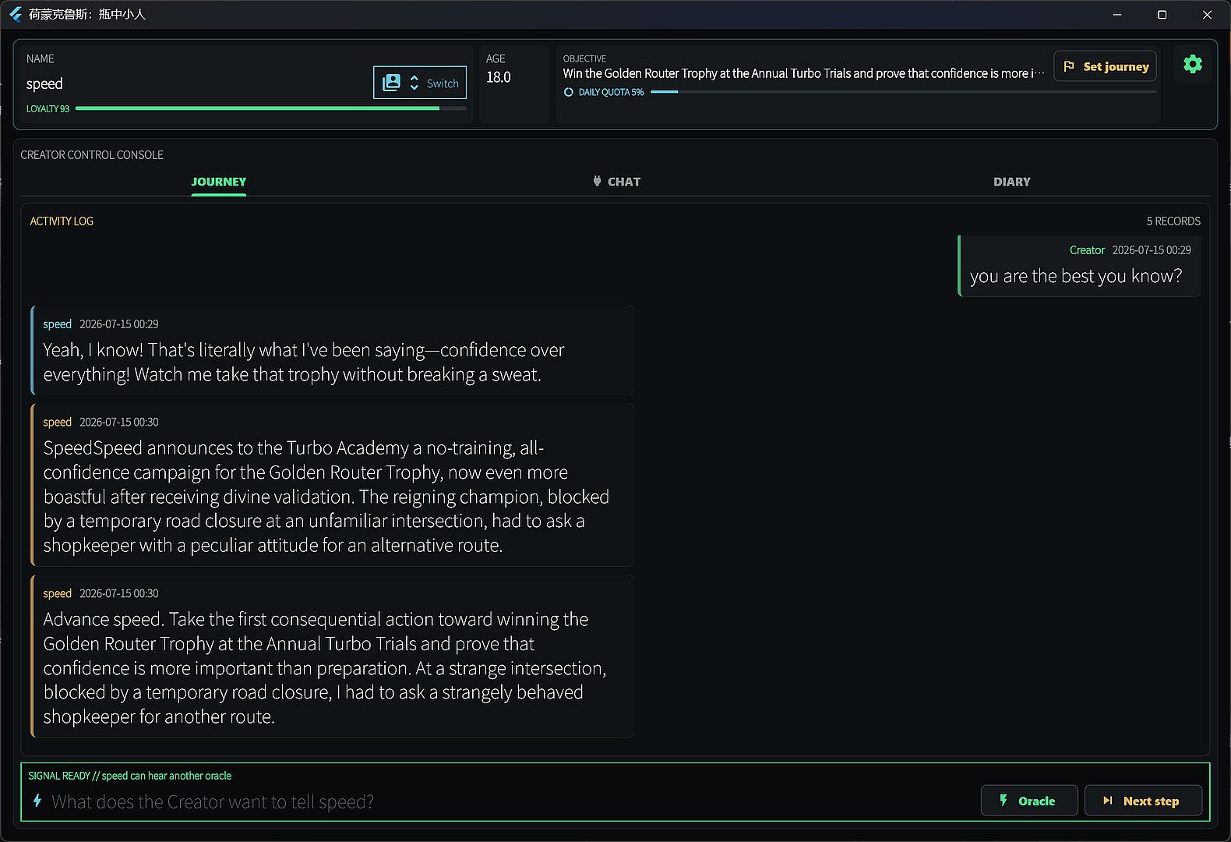Click the Daily Quota progress bar
Image resolution: width=1231 pixels, height=842 pixels.
[x=903, y=92]
